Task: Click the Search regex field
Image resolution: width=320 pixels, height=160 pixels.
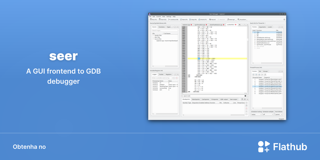Action: 165,30
